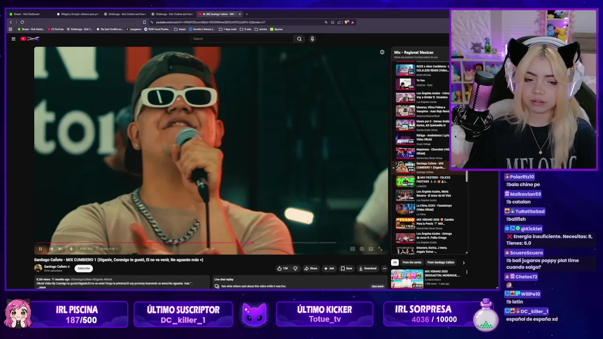
Task: Dislike the video
Action: tap(295, 268)
